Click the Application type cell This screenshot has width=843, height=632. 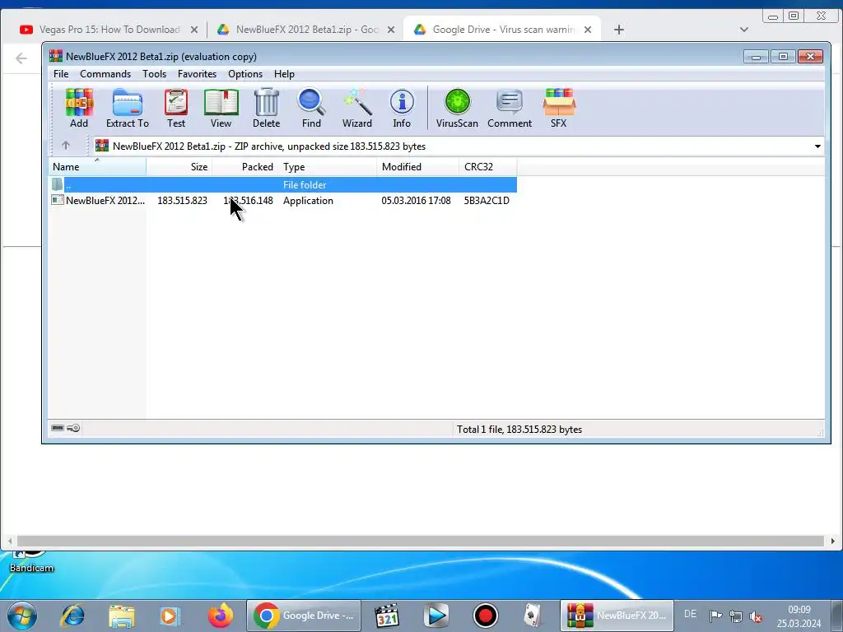[308, 201]
